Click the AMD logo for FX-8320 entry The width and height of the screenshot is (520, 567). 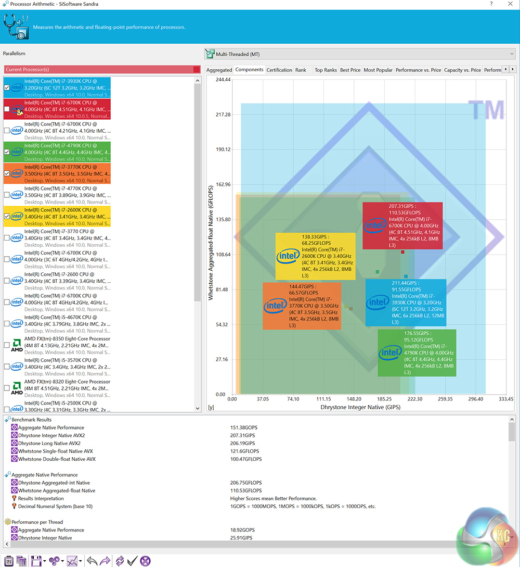tap(17, 388)
